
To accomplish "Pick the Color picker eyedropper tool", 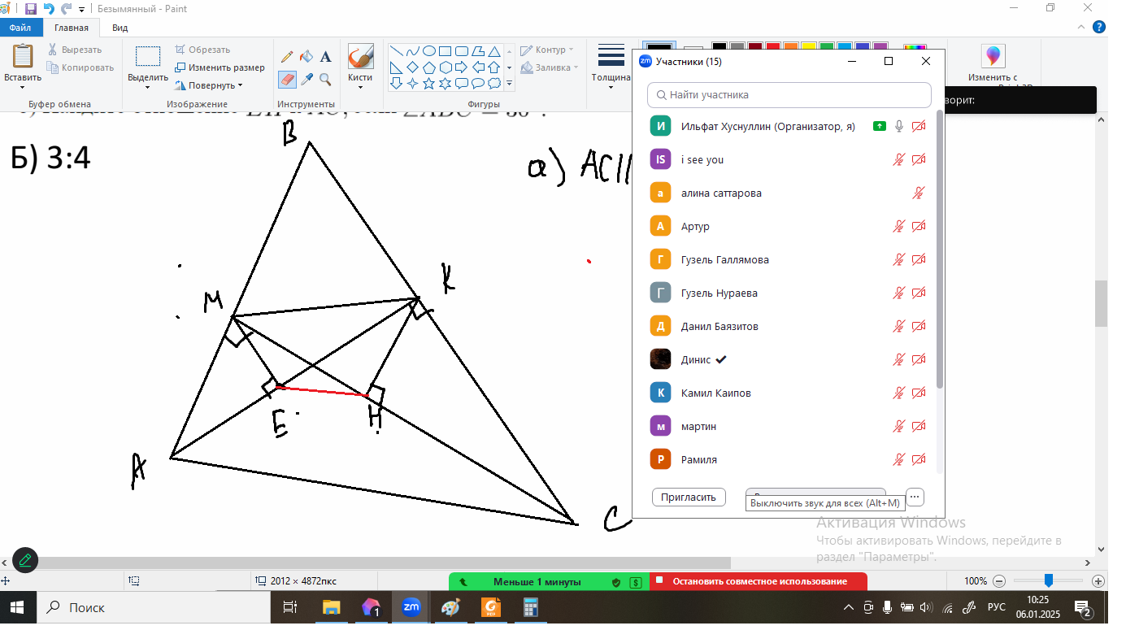I will tap(306, 79).
